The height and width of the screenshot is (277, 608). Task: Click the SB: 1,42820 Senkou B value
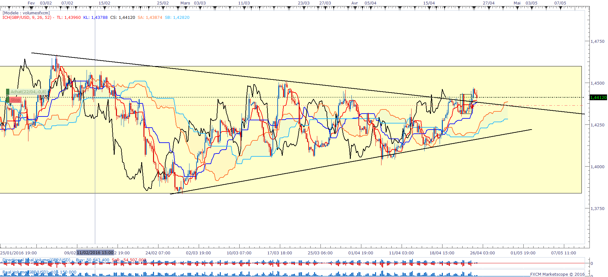coord(177,18)
